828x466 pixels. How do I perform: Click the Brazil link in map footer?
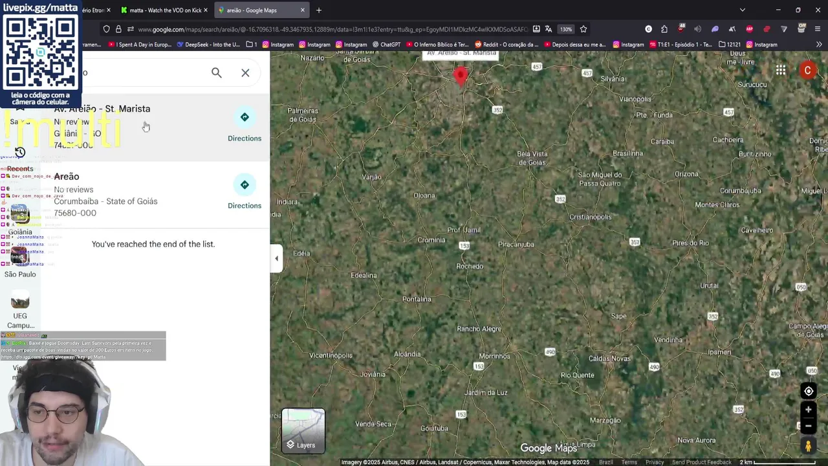tap(606, 462)
